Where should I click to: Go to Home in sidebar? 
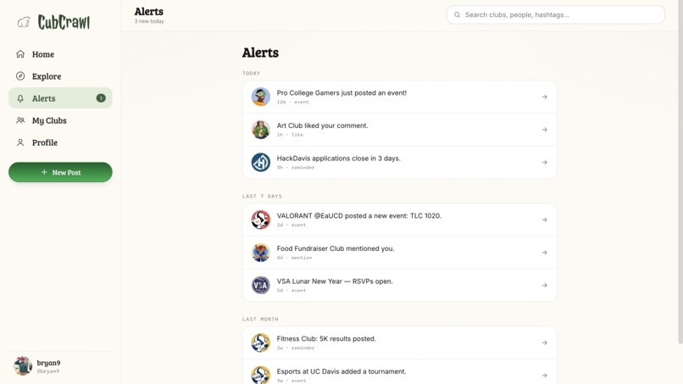[60, 54]
